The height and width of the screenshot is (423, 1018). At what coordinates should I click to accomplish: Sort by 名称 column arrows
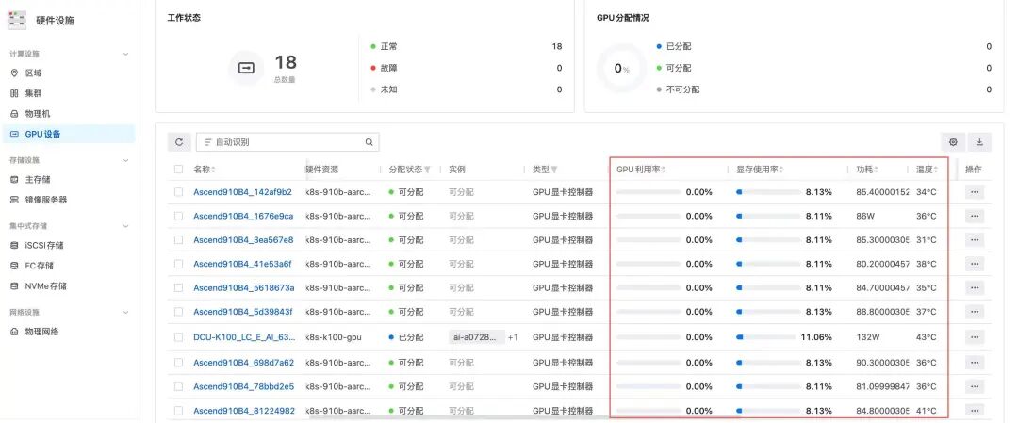point(213,170)
